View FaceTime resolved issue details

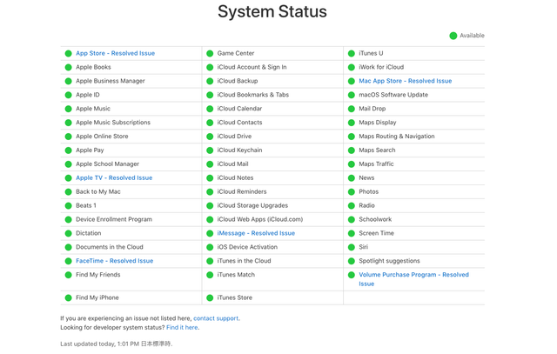click(114, 261)
